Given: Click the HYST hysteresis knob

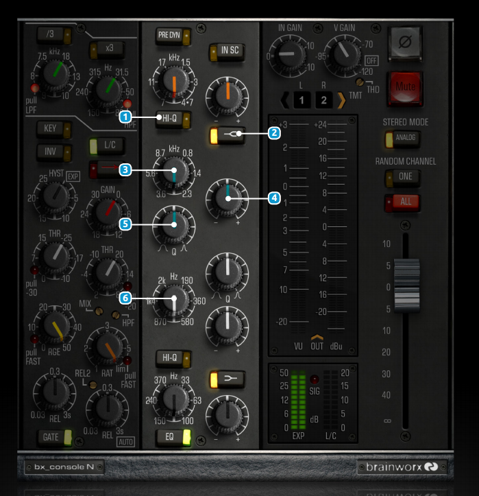Looking at the screenshot, I should (56, 197).
